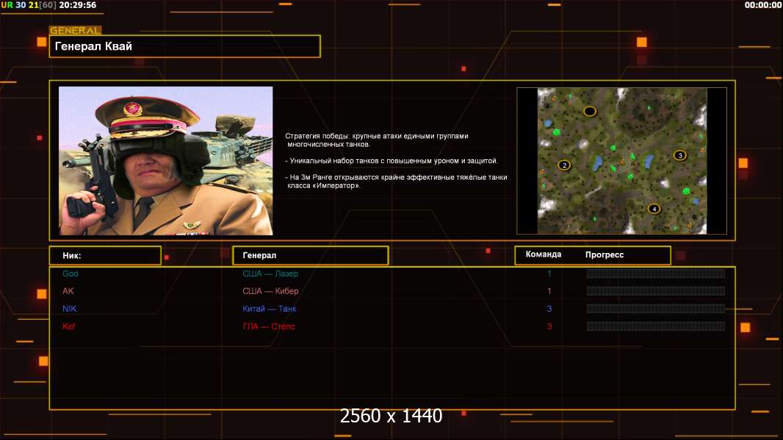This screenshot has width=783, height=440.
Task: Click the "Стратегия победы" description line
Action: click(x=377, y=140)
